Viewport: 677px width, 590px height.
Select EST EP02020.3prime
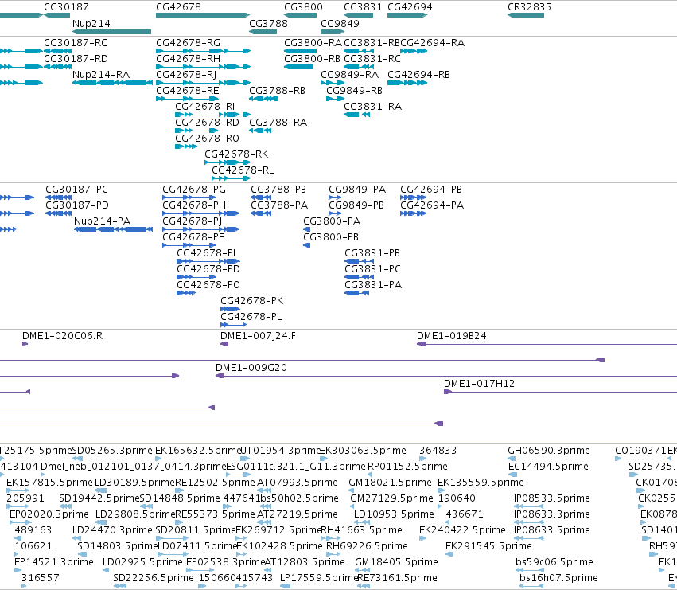[x=49, y=514]
